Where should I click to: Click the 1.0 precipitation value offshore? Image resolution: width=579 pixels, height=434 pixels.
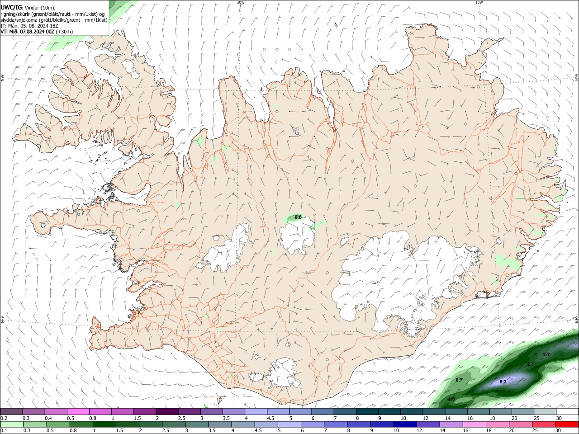pos(451,399)
